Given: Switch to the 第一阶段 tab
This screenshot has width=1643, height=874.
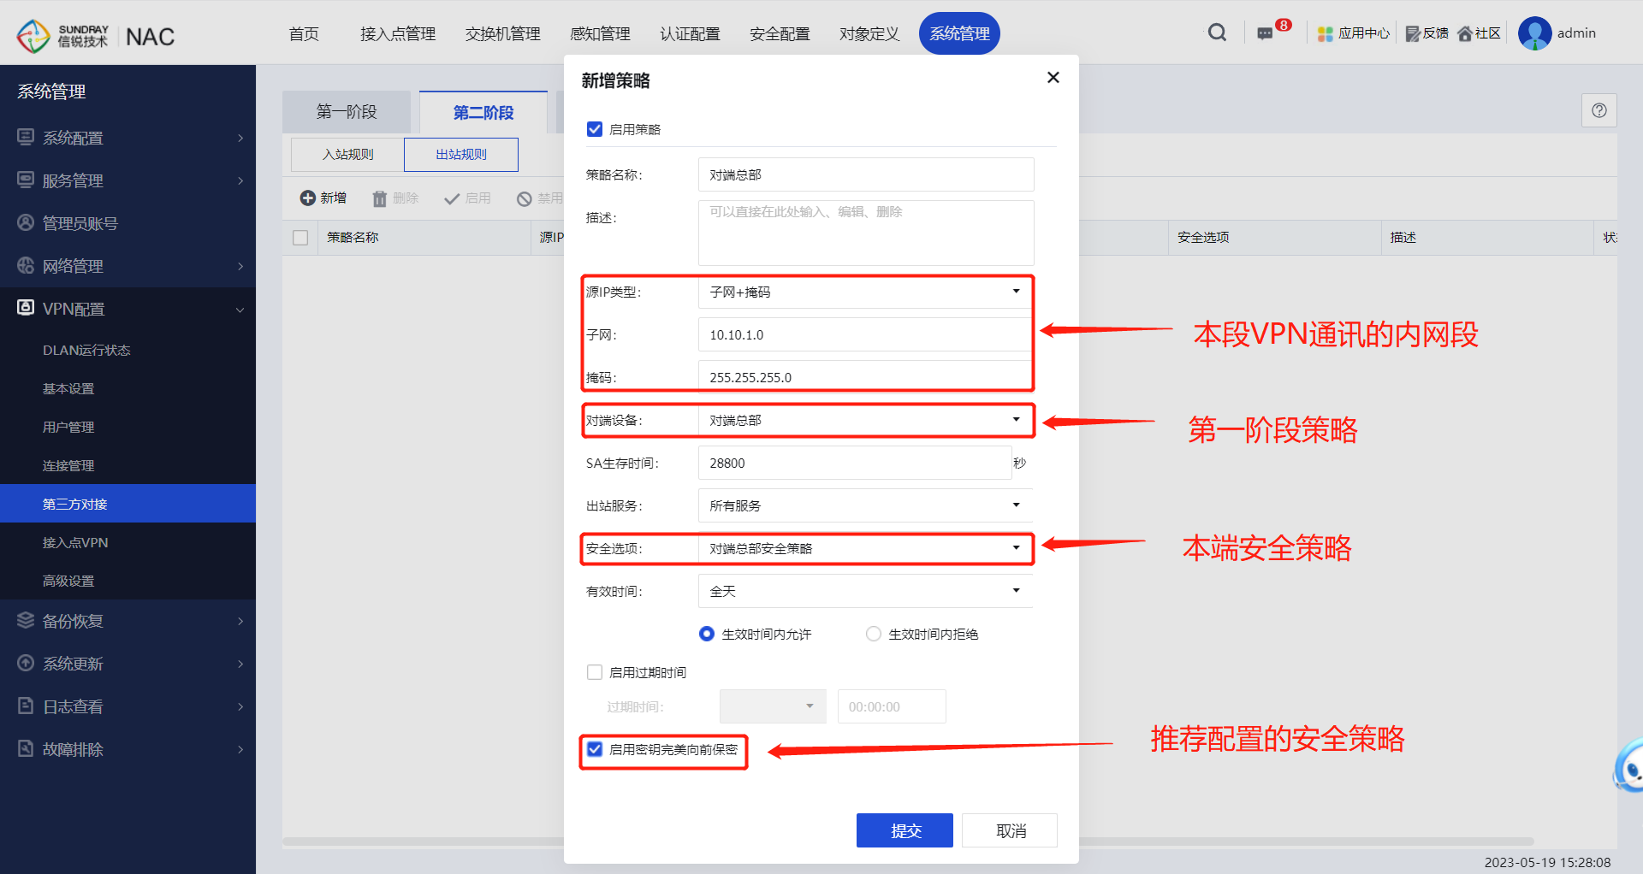Looking at the screenshot, I should (x=347, y=112).
